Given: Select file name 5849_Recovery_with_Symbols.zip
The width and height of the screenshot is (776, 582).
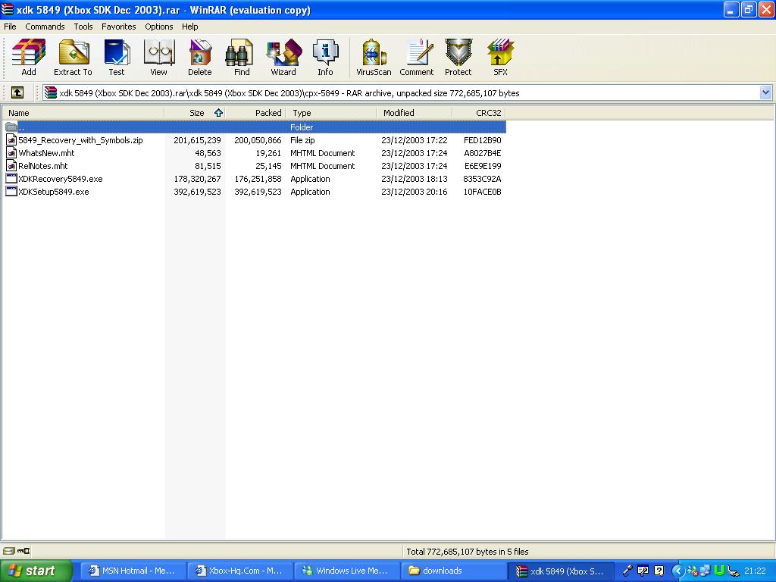Looking at the screenshot, I should coord(80,140).
